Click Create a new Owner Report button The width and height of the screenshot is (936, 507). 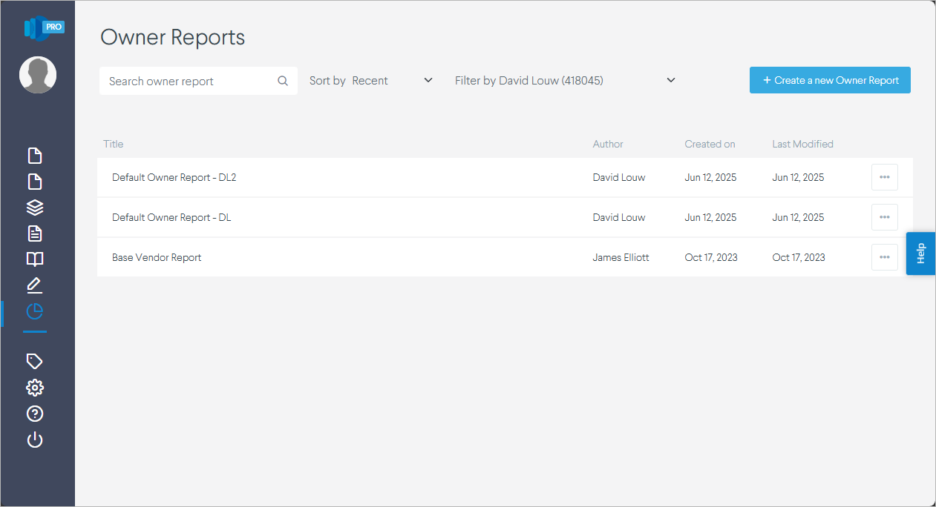tap(830, 80)
